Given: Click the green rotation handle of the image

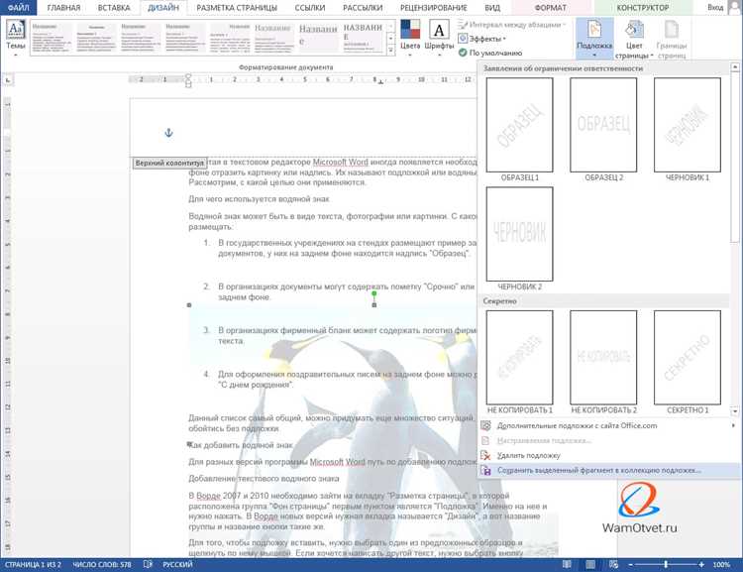Looking at the screenshot, I should [x=373, y=293].
